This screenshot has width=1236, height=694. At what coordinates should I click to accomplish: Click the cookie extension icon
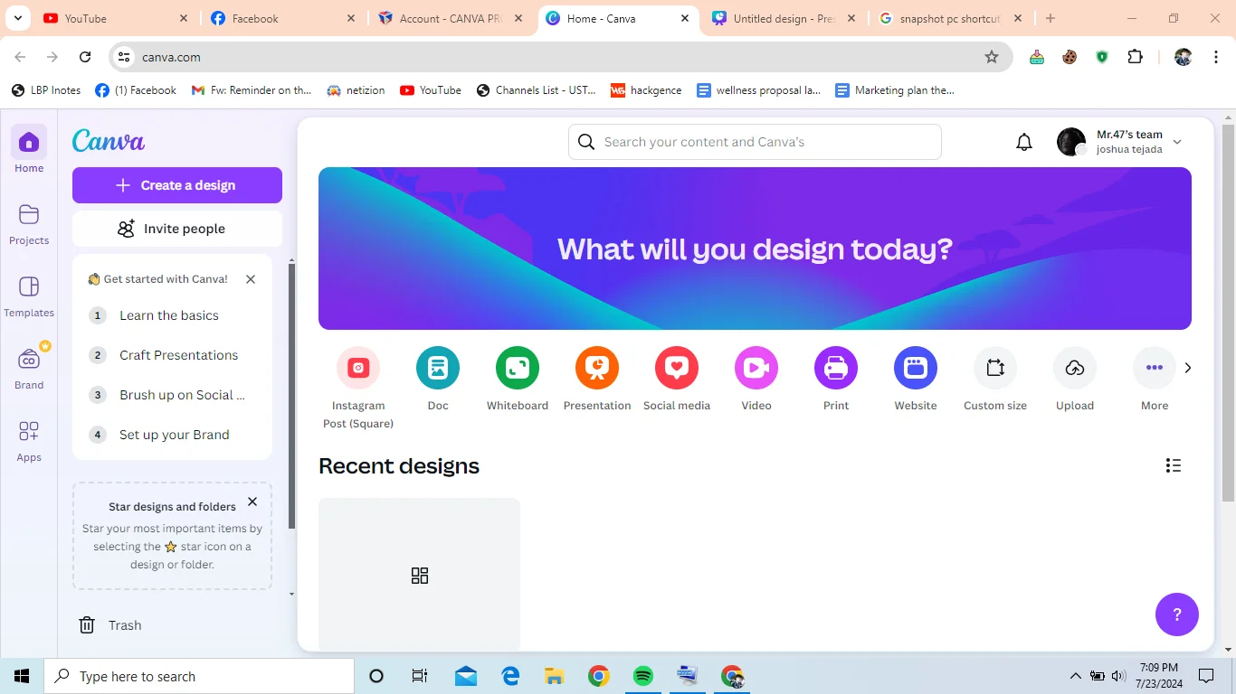click(x=1070, y=57)
